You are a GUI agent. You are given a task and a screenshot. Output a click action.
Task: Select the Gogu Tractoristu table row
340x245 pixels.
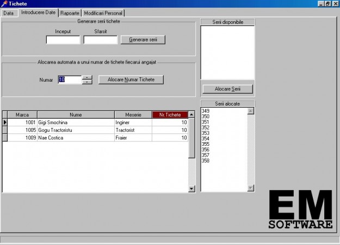(x=75, y=130)
